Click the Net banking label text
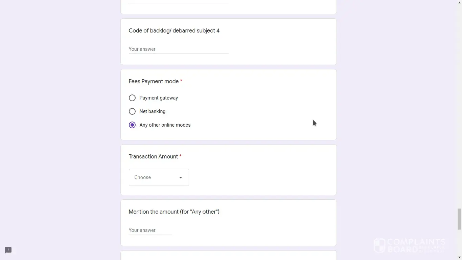Image resolution: width=462 pixels, height=260 pixels. [152, 111]
